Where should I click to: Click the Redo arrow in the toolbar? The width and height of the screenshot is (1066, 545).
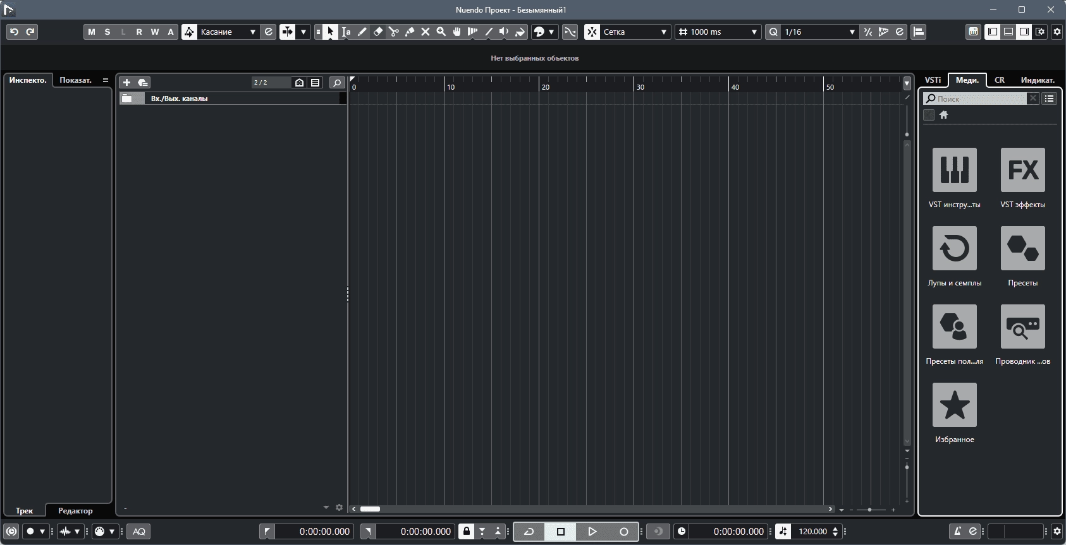[x=30, y=32]
